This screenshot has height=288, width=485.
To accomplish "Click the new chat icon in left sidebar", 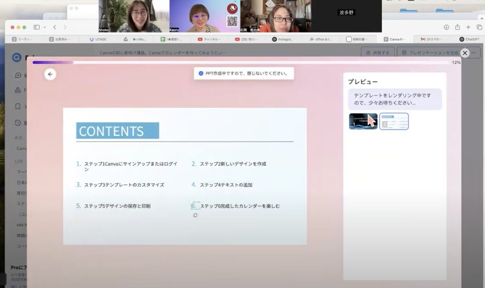I will click(x=18, y=75).
